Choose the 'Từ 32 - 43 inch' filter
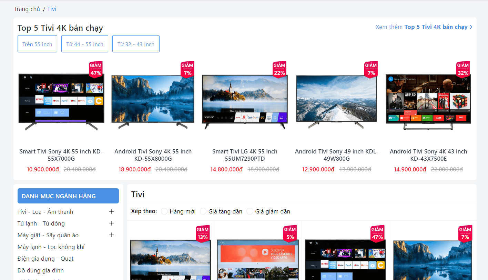Screen dimensions: 488x280 tap(136, 44)
